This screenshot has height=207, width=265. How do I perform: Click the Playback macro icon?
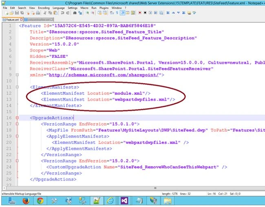click(150, 13)
